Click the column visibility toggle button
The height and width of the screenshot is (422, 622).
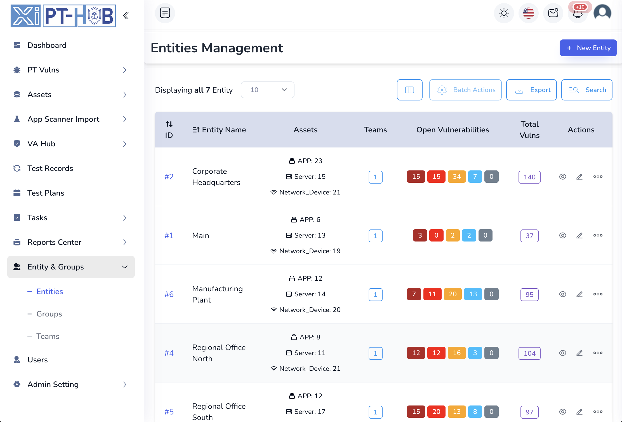pyautogui.click(x=409, y=90)
